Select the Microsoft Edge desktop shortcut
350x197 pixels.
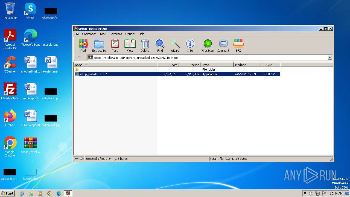[x=30, y=38]
